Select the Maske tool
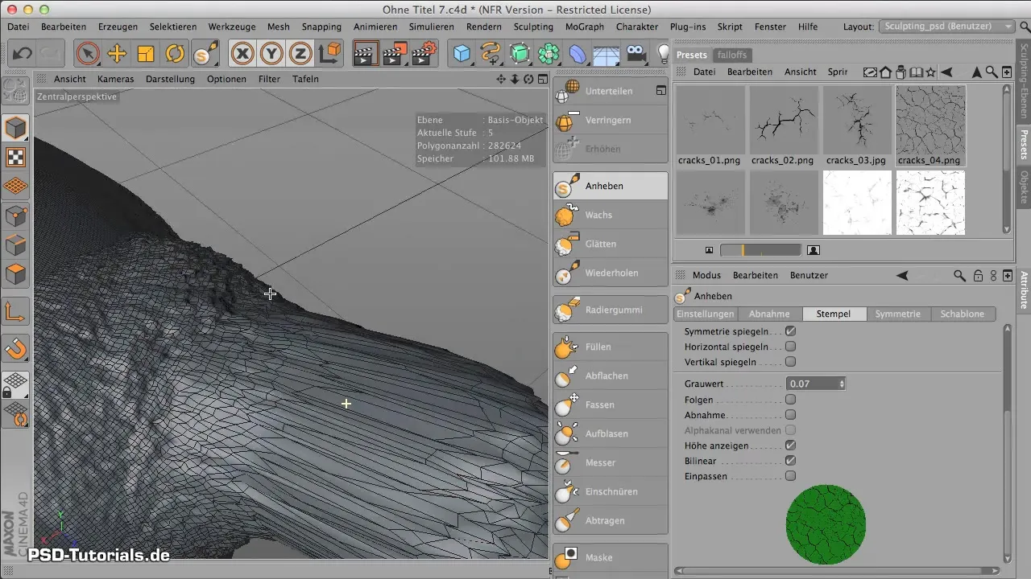1031x579 pixels. coord(611,557)
